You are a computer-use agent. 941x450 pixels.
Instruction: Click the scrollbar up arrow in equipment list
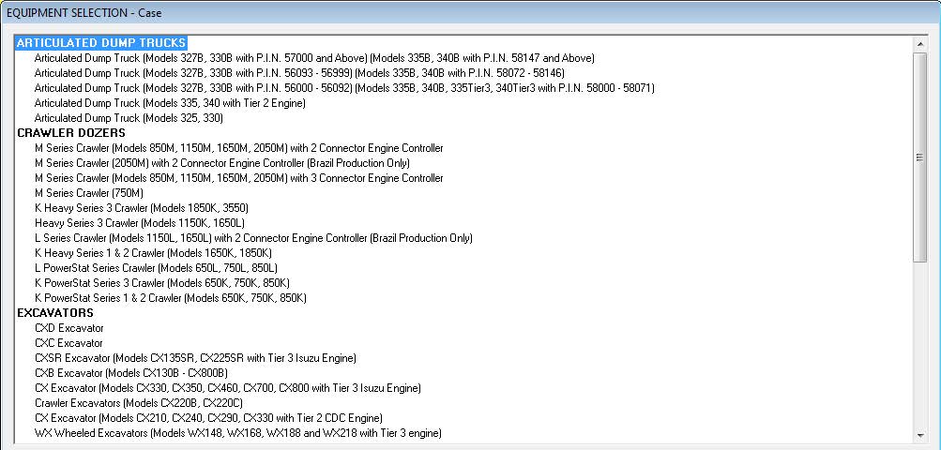click(920, 44)
